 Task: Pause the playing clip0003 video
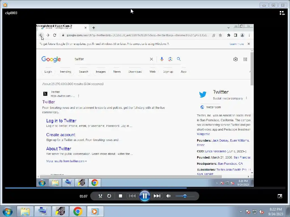click(145, 196)
